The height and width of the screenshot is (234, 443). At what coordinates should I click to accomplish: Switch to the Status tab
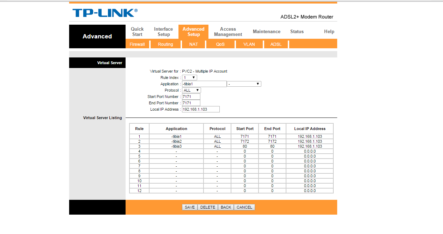coord(297,32)
